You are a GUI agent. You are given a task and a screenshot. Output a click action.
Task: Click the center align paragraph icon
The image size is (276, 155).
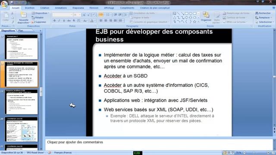click(106, 21)
